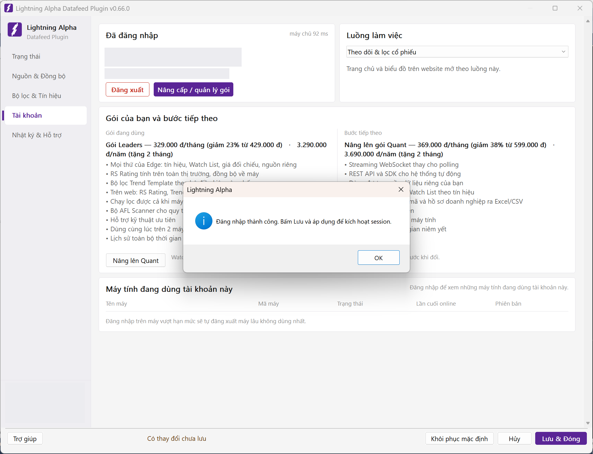
Task: Click Lưu & Đóng to save
Action: coord(561,439)
